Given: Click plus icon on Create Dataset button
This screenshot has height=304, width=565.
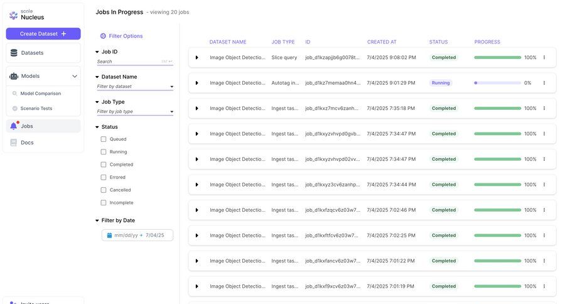Looking at the screenshot, I should [x=64, y=33].
